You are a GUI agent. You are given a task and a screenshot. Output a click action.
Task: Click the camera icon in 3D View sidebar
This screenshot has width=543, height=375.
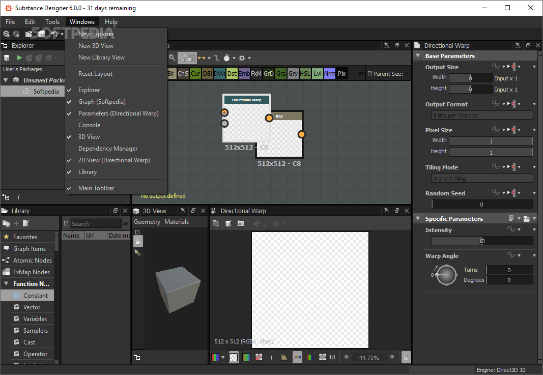(138, 241)
